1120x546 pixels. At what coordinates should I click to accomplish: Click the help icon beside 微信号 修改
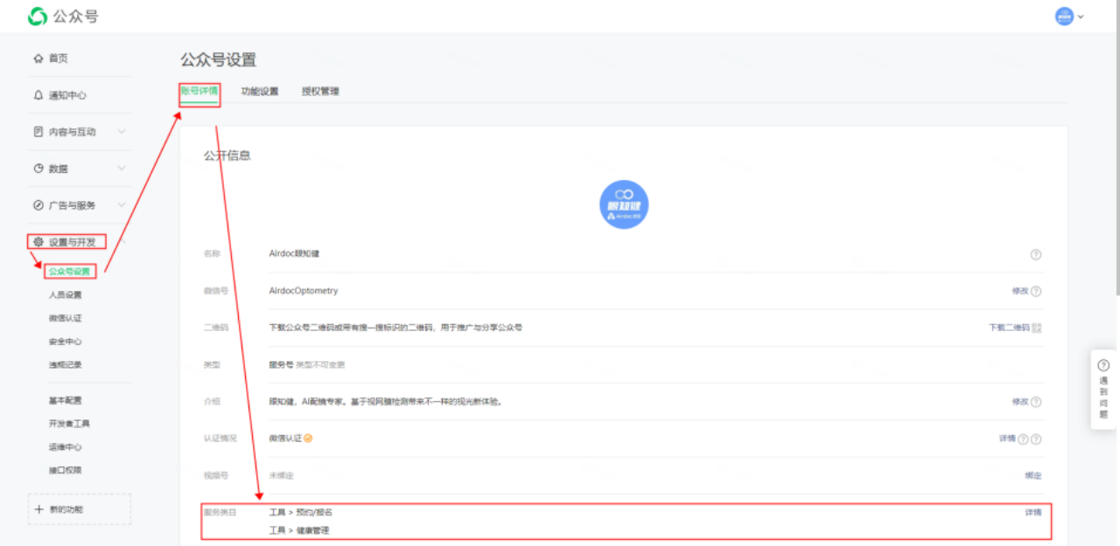[x=1036, y=291]
